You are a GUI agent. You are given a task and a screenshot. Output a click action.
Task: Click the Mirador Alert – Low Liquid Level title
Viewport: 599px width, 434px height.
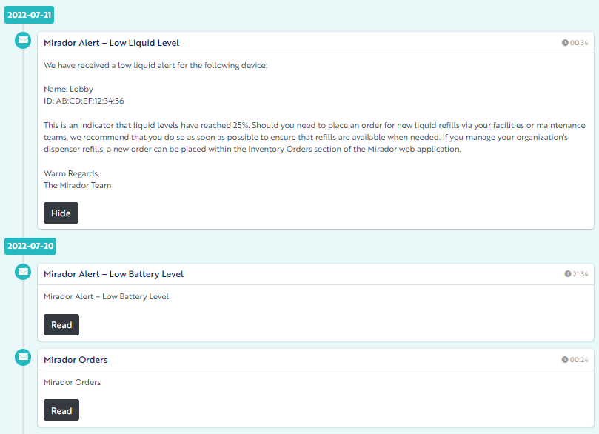pyautogui.click(x=111, y=43)
